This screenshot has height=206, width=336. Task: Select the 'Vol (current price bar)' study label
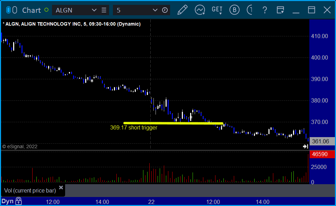pos(30,190)
